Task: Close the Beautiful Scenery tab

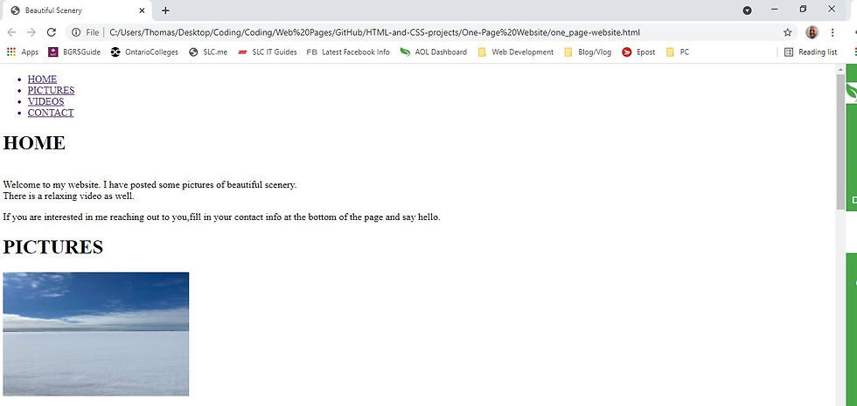Action: coord(142,10)
